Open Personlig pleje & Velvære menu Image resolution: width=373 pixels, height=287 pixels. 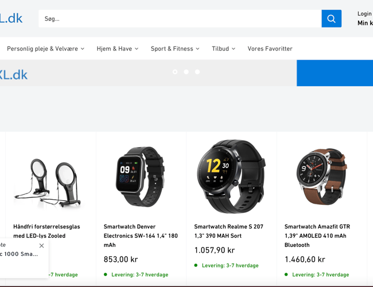tap(42, 49)
